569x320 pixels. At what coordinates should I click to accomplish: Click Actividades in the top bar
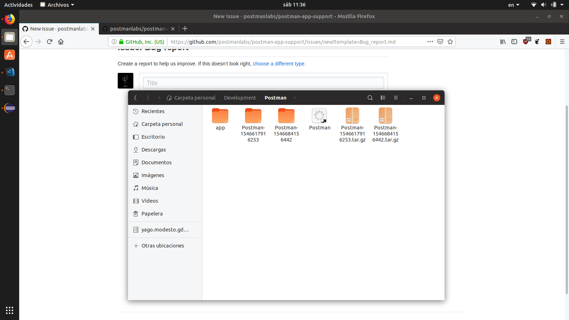point(18,5)
